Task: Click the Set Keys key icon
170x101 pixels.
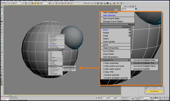Action: 133,99
